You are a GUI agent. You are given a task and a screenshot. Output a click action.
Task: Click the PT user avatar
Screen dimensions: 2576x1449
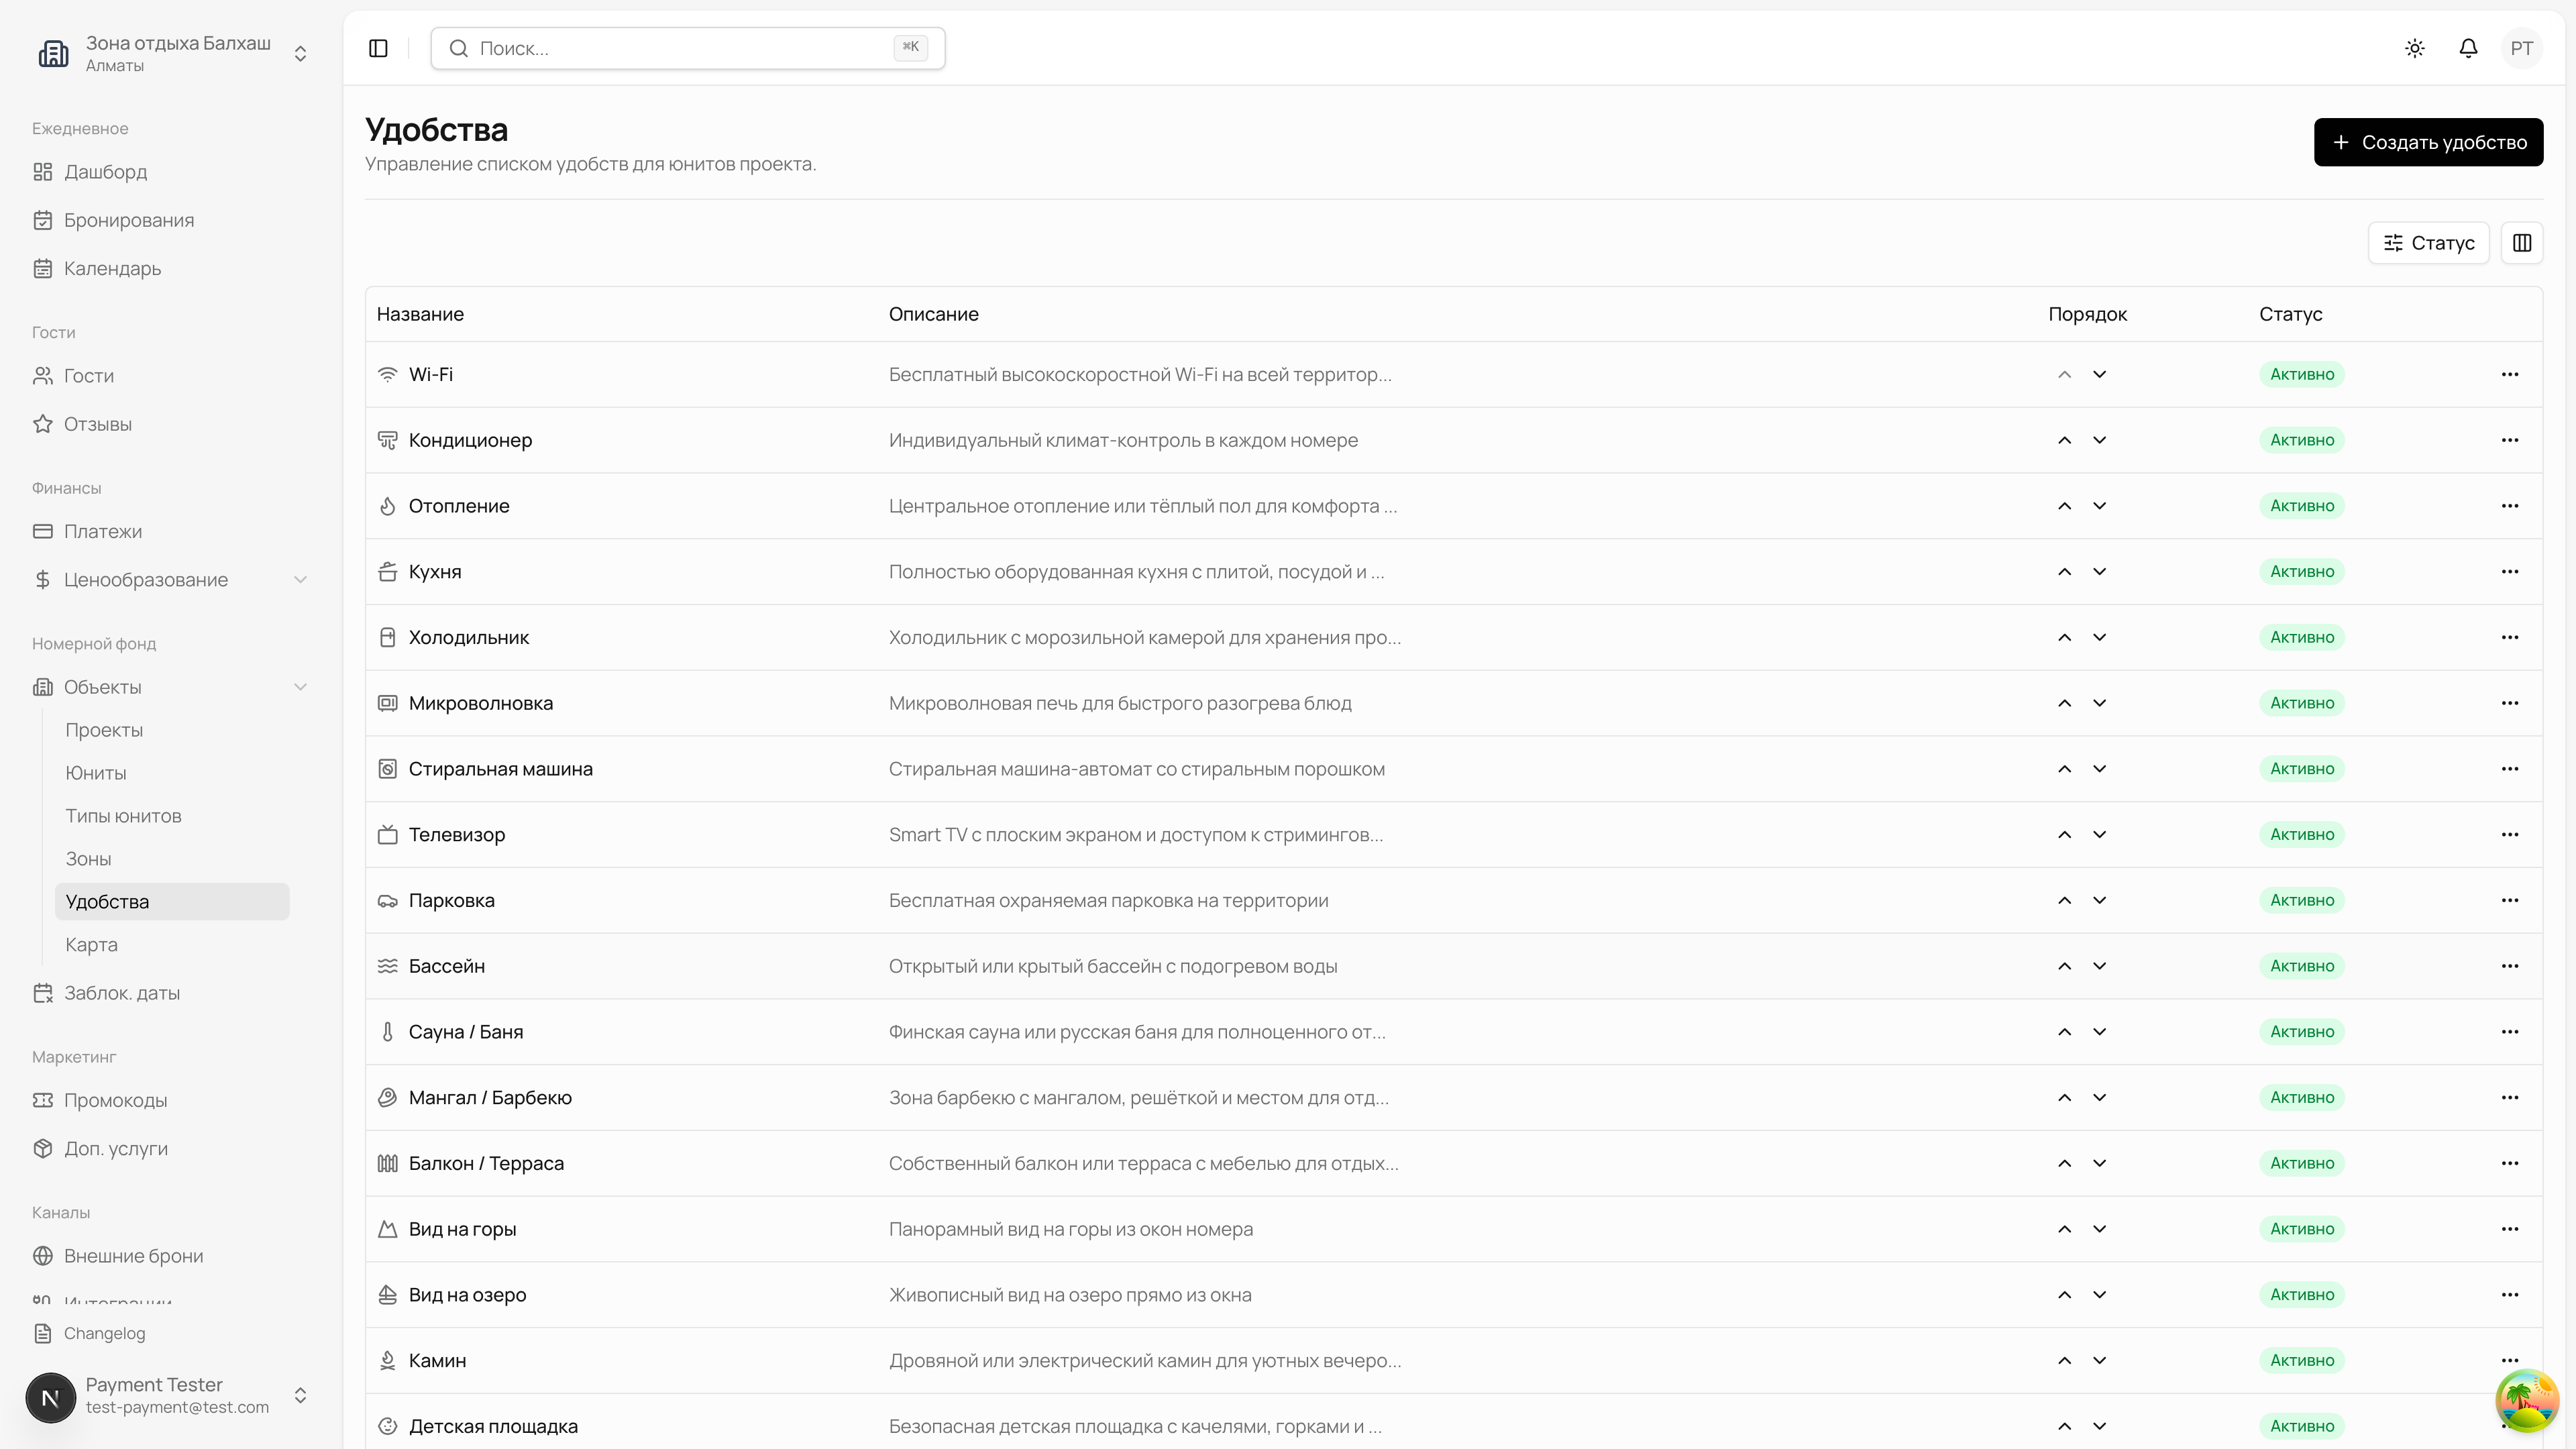click(x=2521, y=48)
